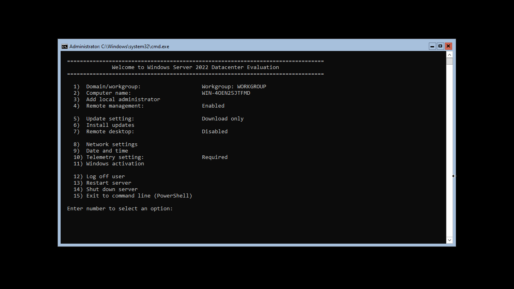The width and height of the screenshot is (514, 289).
Task: Click the 'Update setting:' option line
Action: pos(104,119)
